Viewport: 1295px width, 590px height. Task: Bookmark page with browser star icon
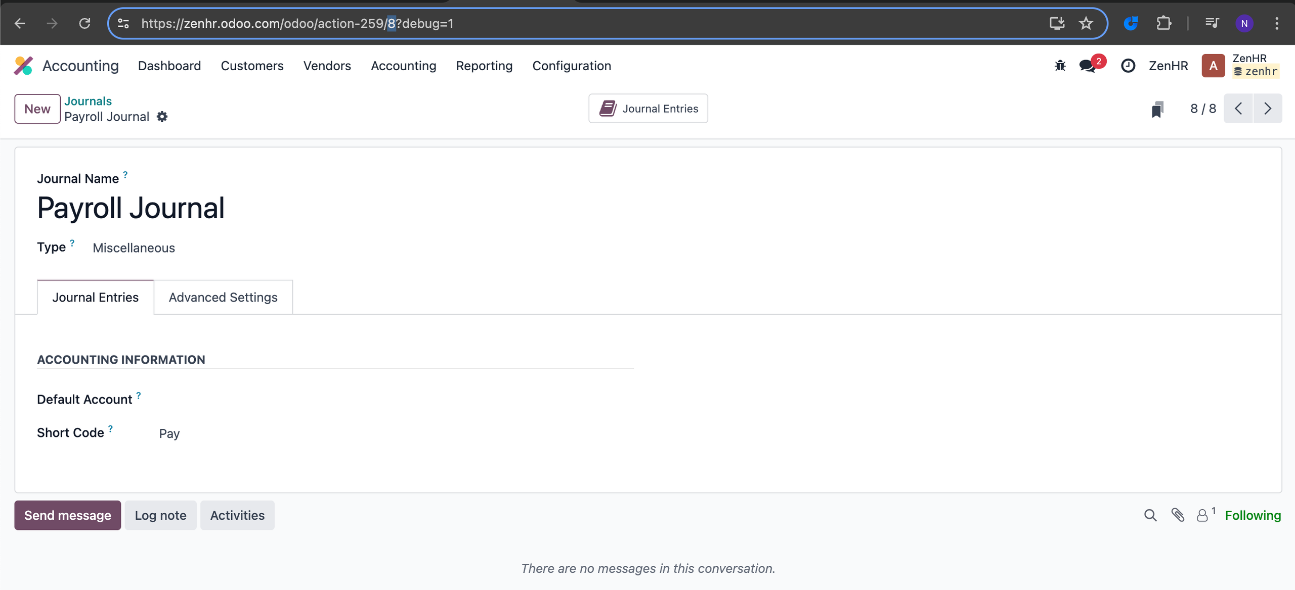(1086, 23)
